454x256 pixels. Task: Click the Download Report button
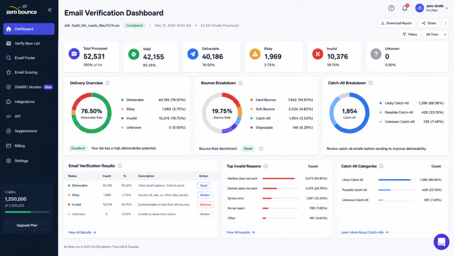[x=397, y=23]
